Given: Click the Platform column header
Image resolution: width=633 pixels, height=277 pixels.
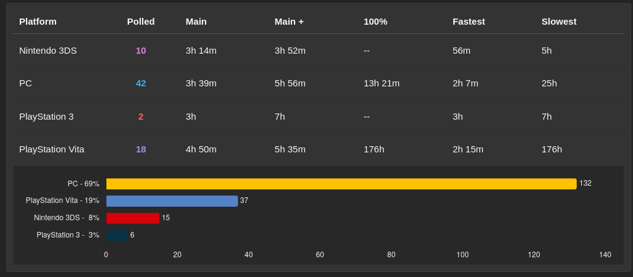Looking at the screenshot, I should pyautogui.click(x=38, y=22).
